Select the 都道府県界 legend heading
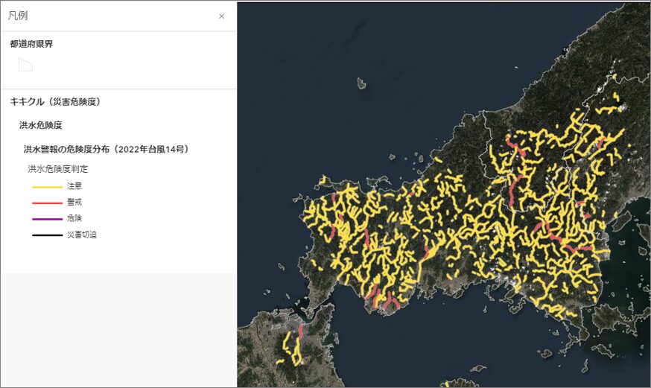The image size is (651, 388). pyautogui.click(x=31, y=44)
